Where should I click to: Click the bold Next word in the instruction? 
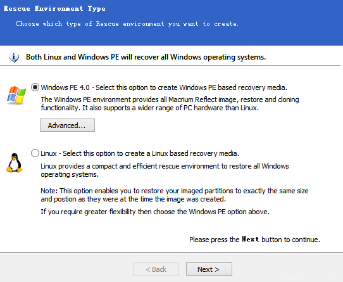click(250, 239)
